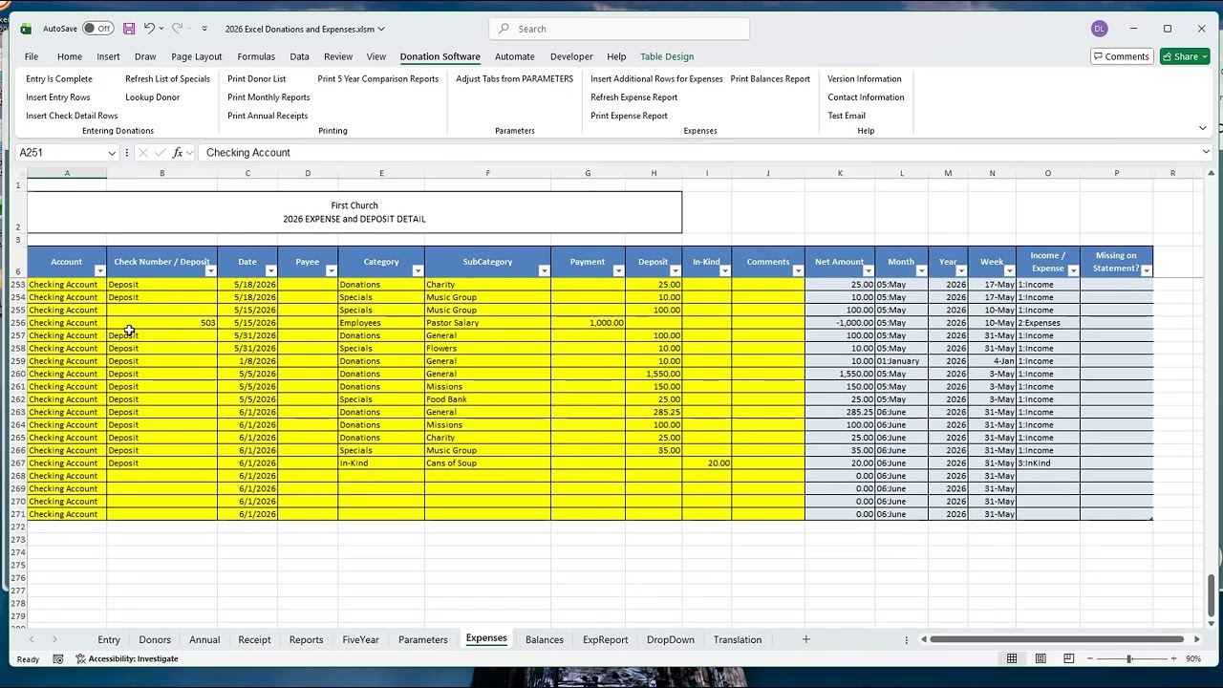The width and height of the screenshot is (1223, 688).
Task: Click the macro recording status icon
Action: tap(58, 658)
